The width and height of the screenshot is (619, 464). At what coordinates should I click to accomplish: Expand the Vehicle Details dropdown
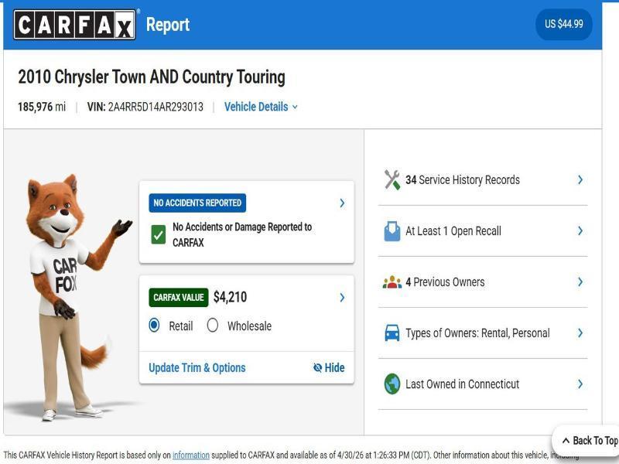coord(261,107)
